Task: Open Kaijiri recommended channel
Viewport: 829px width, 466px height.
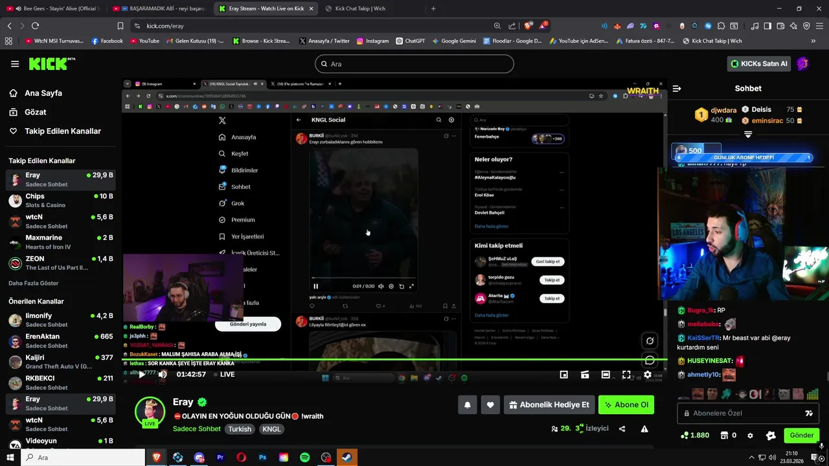Action: 61,361
